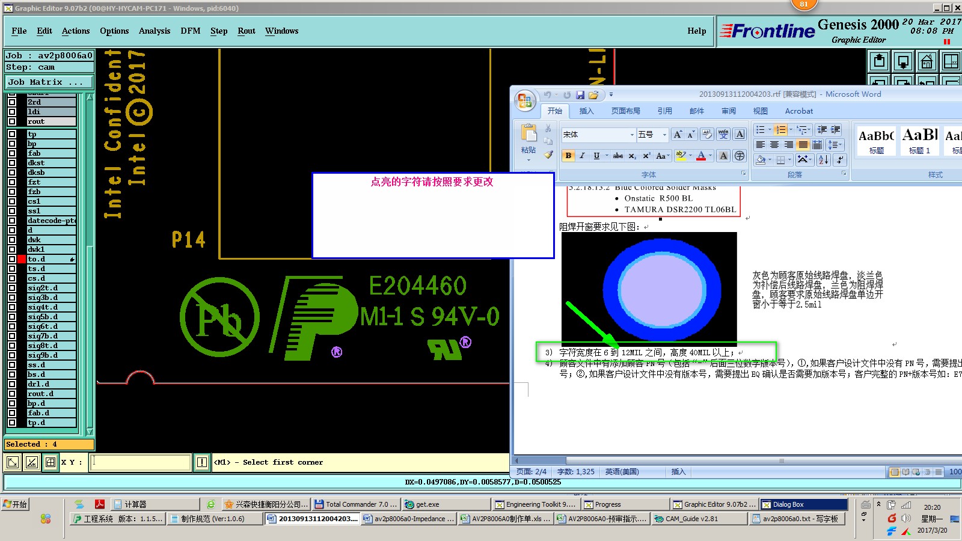The width and height of the screenshot is (962, 541).
Task: Toggle checkbox for layer drl.d
Action: click(x=12, y=384)
